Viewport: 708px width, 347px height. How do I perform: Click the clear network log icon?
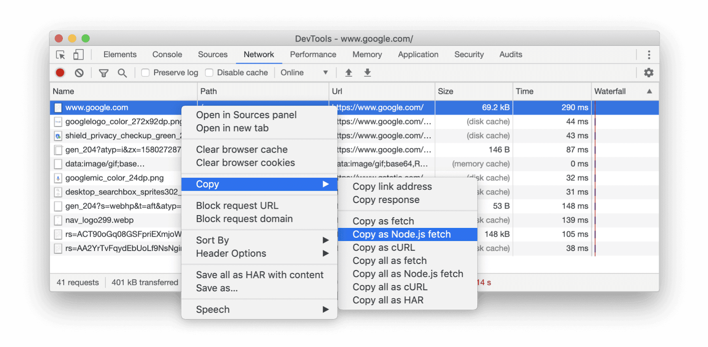point(79,73)
